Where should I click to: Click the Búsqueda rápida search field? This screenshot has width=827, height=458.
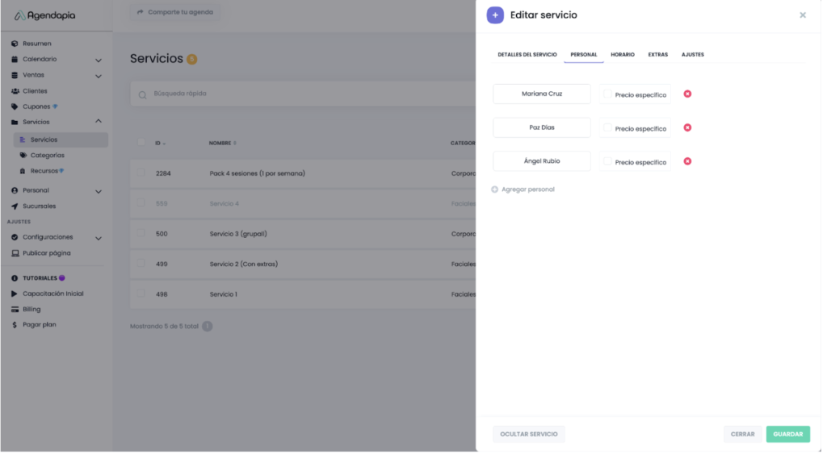point(299,94)
